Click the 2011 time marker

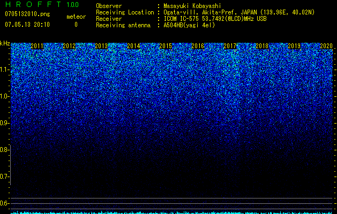[x=37, y=46]
